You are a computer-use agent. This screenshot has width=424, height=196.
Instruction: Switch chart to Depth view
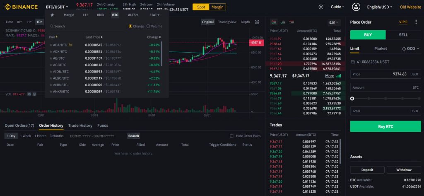click(x=245, y=22)
